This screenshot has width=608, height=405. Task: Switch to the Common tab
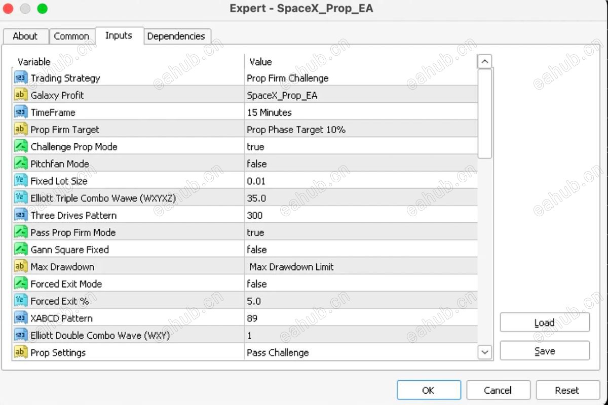(x=71, y=36)
